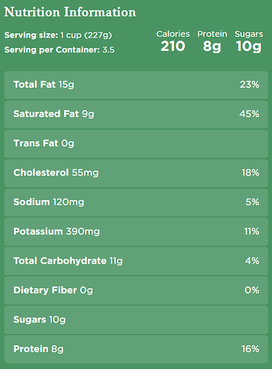Screen dimensions: 272x369
Task: Select the Protein 8g table row
Action: (136, 349)
